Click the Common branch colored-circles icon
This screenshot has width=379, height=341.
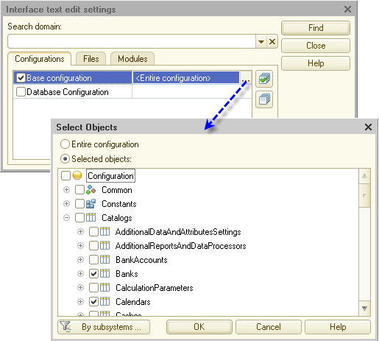click(x=91, y=190)
